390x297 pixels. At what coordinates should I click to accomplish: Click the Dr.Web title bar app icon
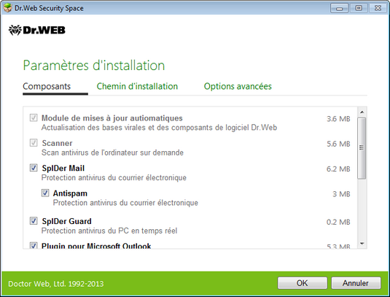pos(8,8)
